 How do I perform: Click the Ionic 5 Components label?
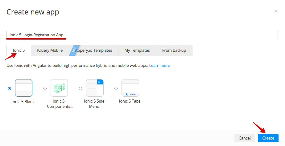point(60,104)
